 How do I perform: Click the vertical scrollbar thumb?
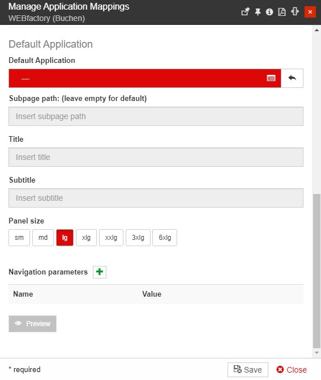pyautogui.click(x=316, y=271)
